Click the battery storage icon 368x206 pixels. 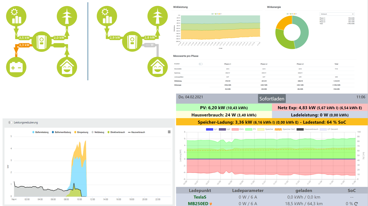pos(16,67)
